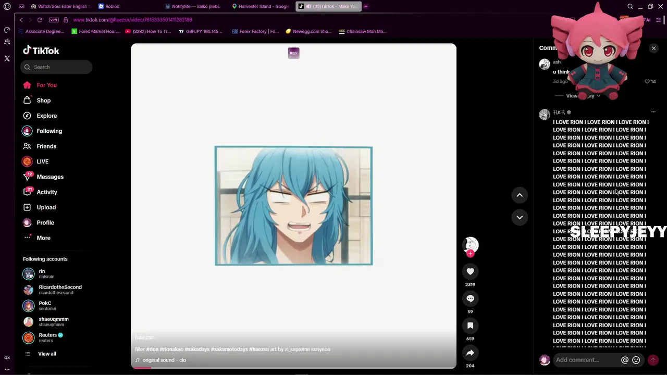The height and width of the screenshot is (375, 667).
Task: Open your Profile page
Action: [38, 222]
